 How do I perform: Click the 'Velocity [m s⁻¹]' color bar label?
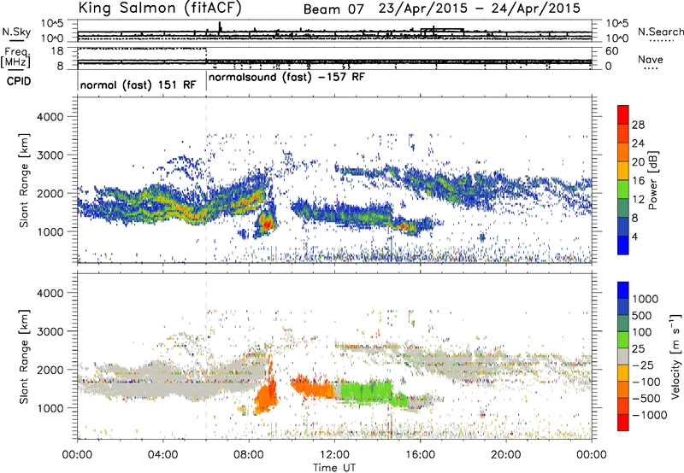coord(675,356)
